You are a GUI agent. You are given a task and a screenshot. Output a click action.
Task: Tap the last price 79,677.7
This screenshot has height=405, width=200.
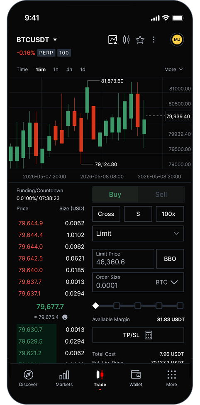(x=50, y=307)
